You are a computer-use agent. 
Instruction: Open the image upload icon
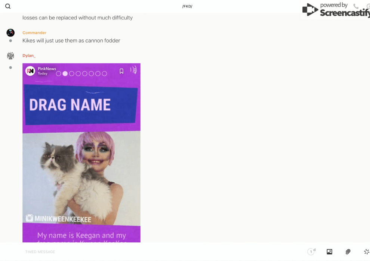tap(329, 252)
